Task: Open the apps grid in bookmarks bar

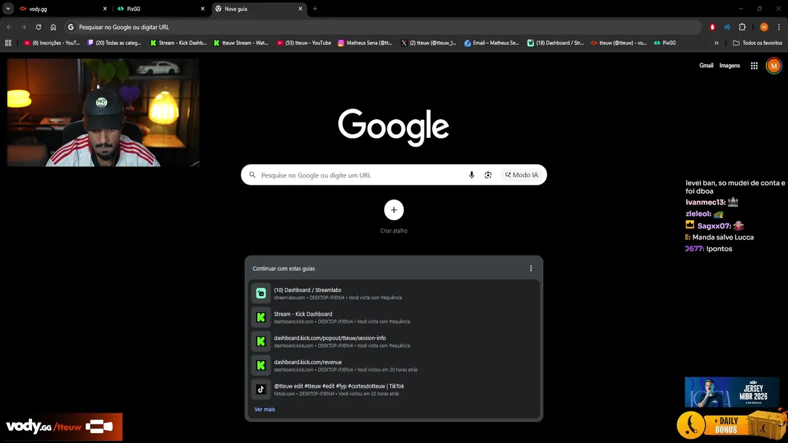Action: point(8,43)
